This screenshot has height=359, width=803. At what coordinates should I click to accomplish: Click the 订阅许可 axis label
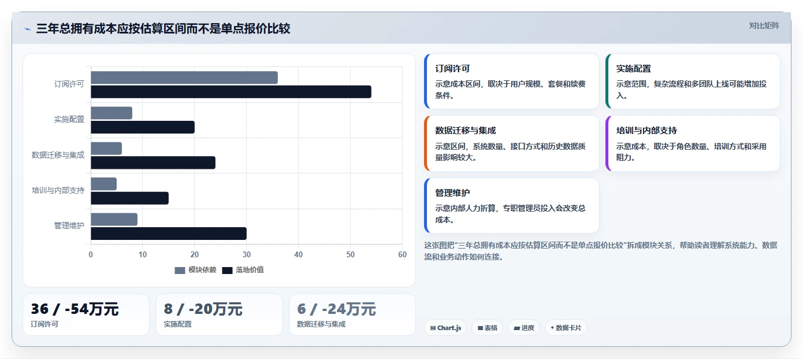69,84
